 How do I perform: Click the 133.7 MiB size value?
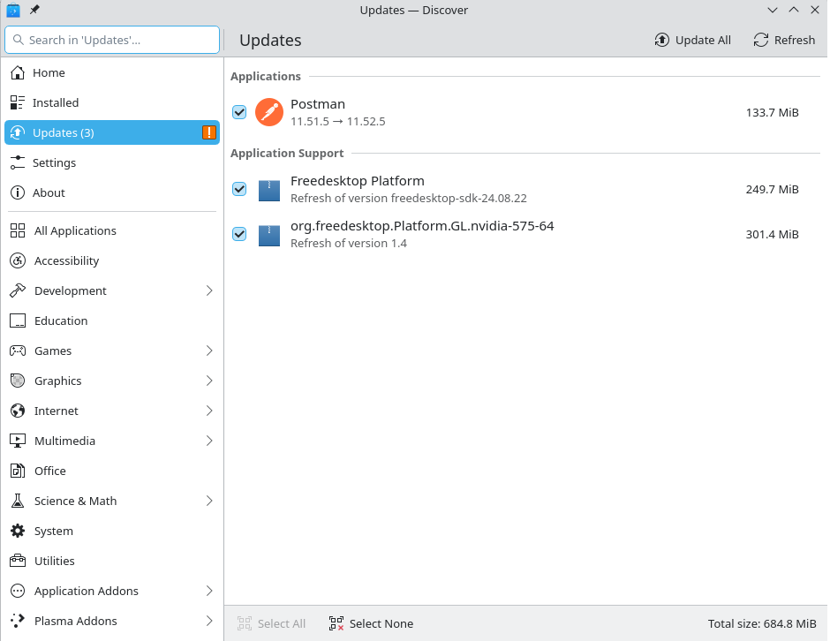(x=772, y=113)
